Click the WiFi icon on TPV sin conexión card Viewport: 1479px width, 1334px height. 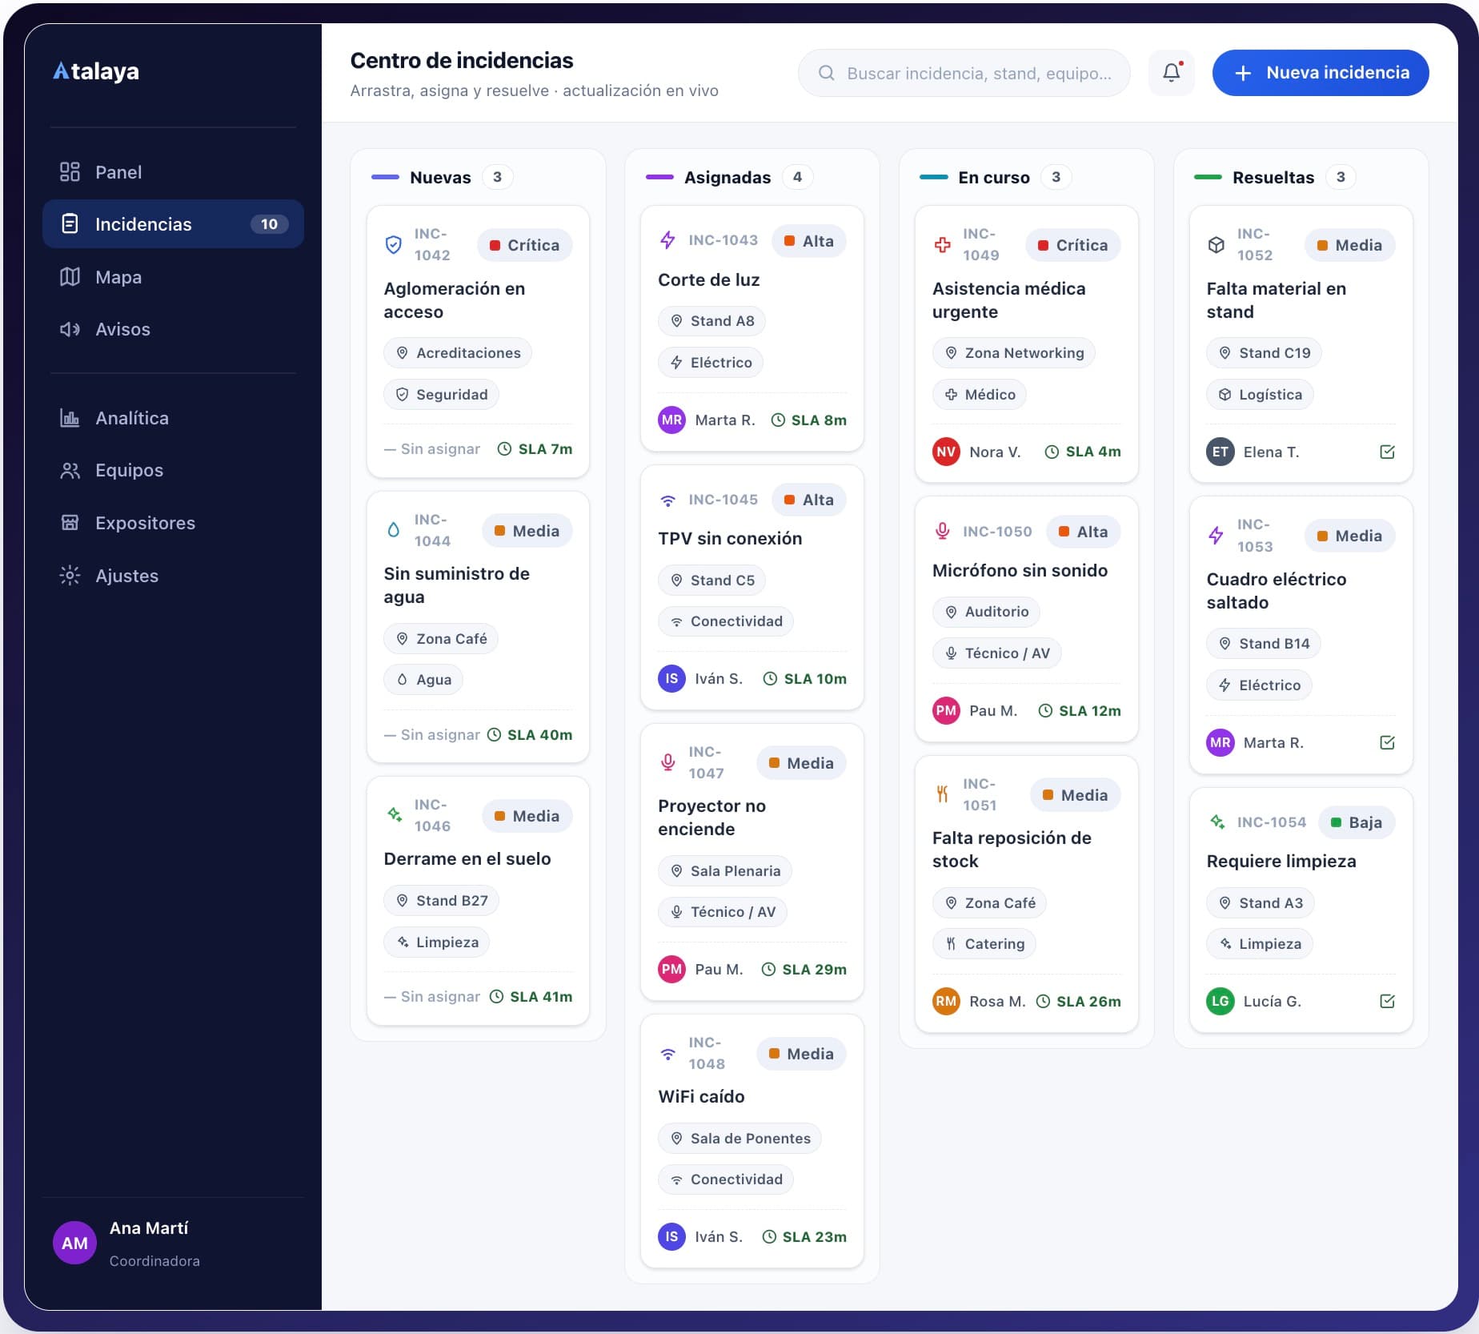tap(667, 500)
